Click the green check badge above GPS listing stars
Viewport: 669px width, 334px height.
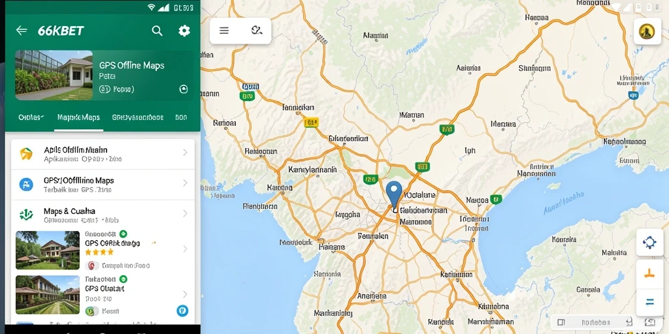[123, 234]
